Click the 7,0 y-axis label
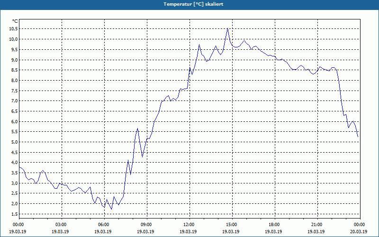The height and width of the screenshot is (237, 379). pos(14,101)
